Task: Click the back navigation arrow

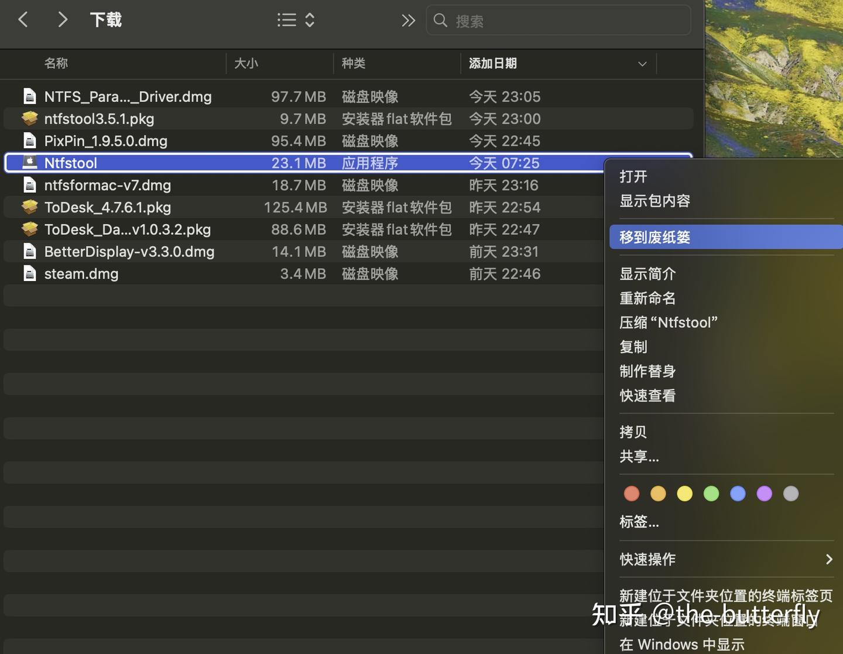Action: 23,19
